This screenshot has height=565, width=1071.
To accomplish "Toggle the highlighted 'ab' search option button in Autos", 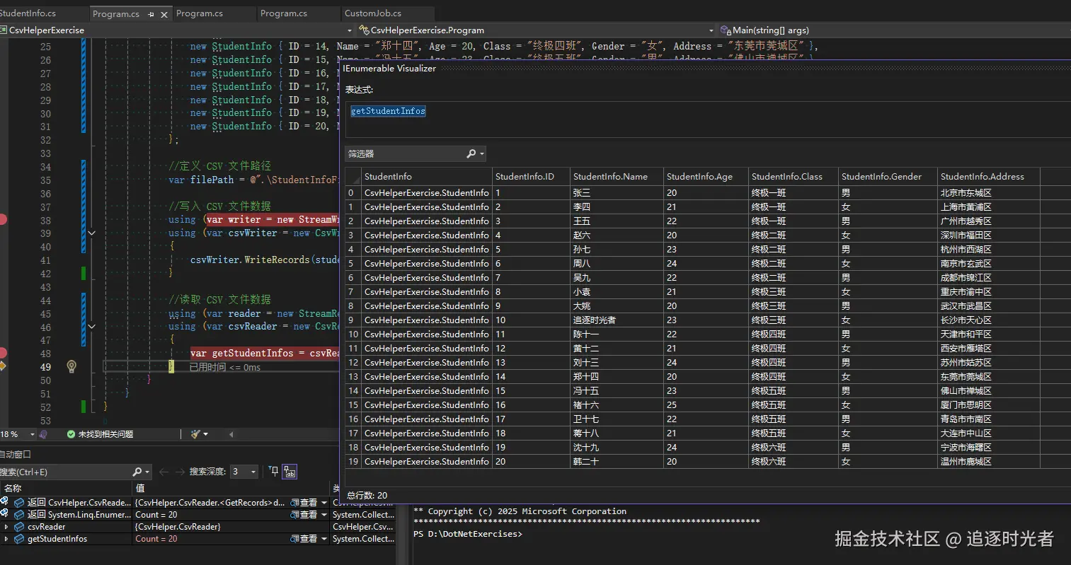I will pos(290,472).
